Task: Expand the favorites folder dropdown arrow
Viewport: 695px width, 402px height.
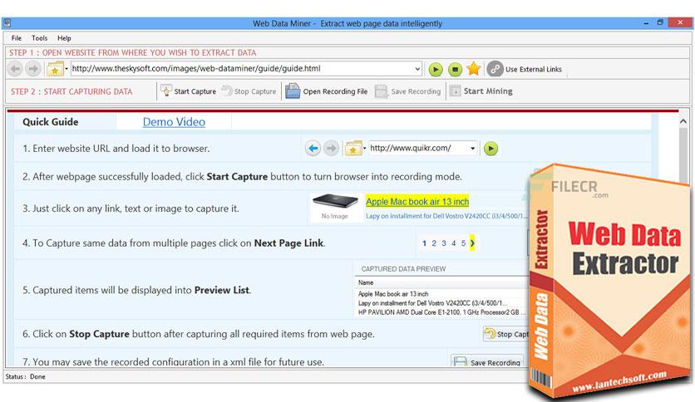Action: click(x=67, y=69)
